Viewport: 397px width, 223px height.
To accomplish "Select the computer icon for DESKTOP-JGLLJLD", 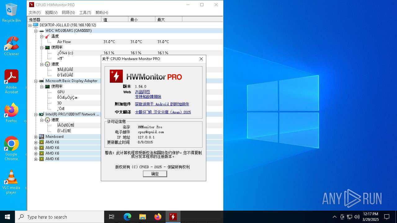I will [x=36, y=25].
